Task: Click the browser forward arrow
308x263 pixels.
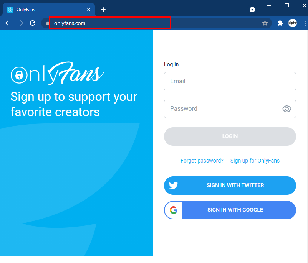Action: point(20,23)
